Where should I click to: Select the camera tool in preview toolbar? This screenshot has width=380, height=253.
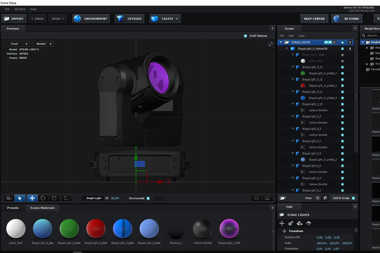pyautogui.click(x=9, y=198)
